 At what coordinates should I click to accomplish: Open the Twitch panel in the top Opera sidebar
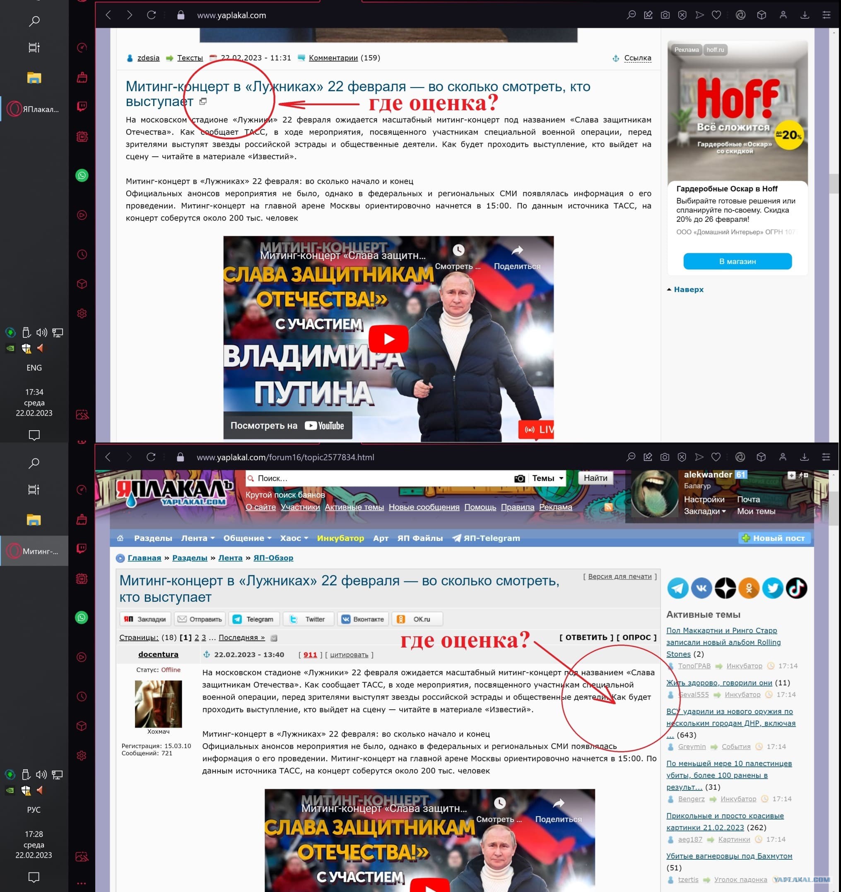82,107
